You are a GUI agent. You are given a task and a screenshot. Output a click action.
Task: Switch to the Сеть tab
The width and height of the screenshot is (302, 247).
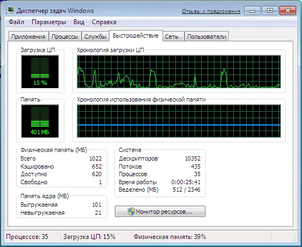pyautogui.click(x=172, y=37)
